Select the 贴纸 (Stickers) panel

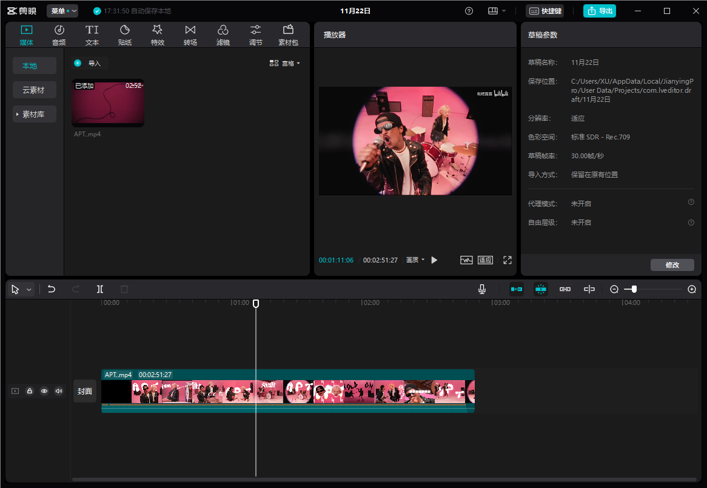click(x=124, y=34)
